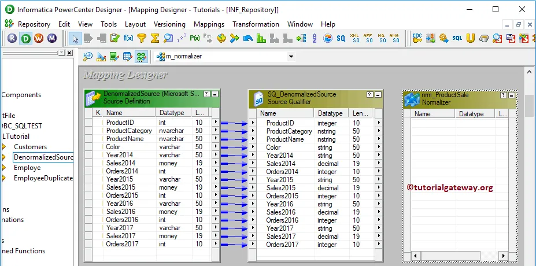
Task: Toggle Mapping Designer tool icon
Action: coord(141,57)
